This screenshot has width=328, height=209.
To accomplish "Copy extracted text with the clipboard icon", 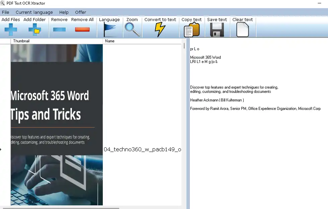I will tap(191, 30).
